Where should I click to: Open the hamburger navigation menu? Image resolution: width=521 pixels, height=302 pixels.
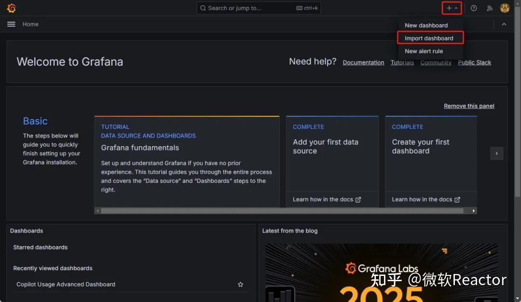click(12, 24)
